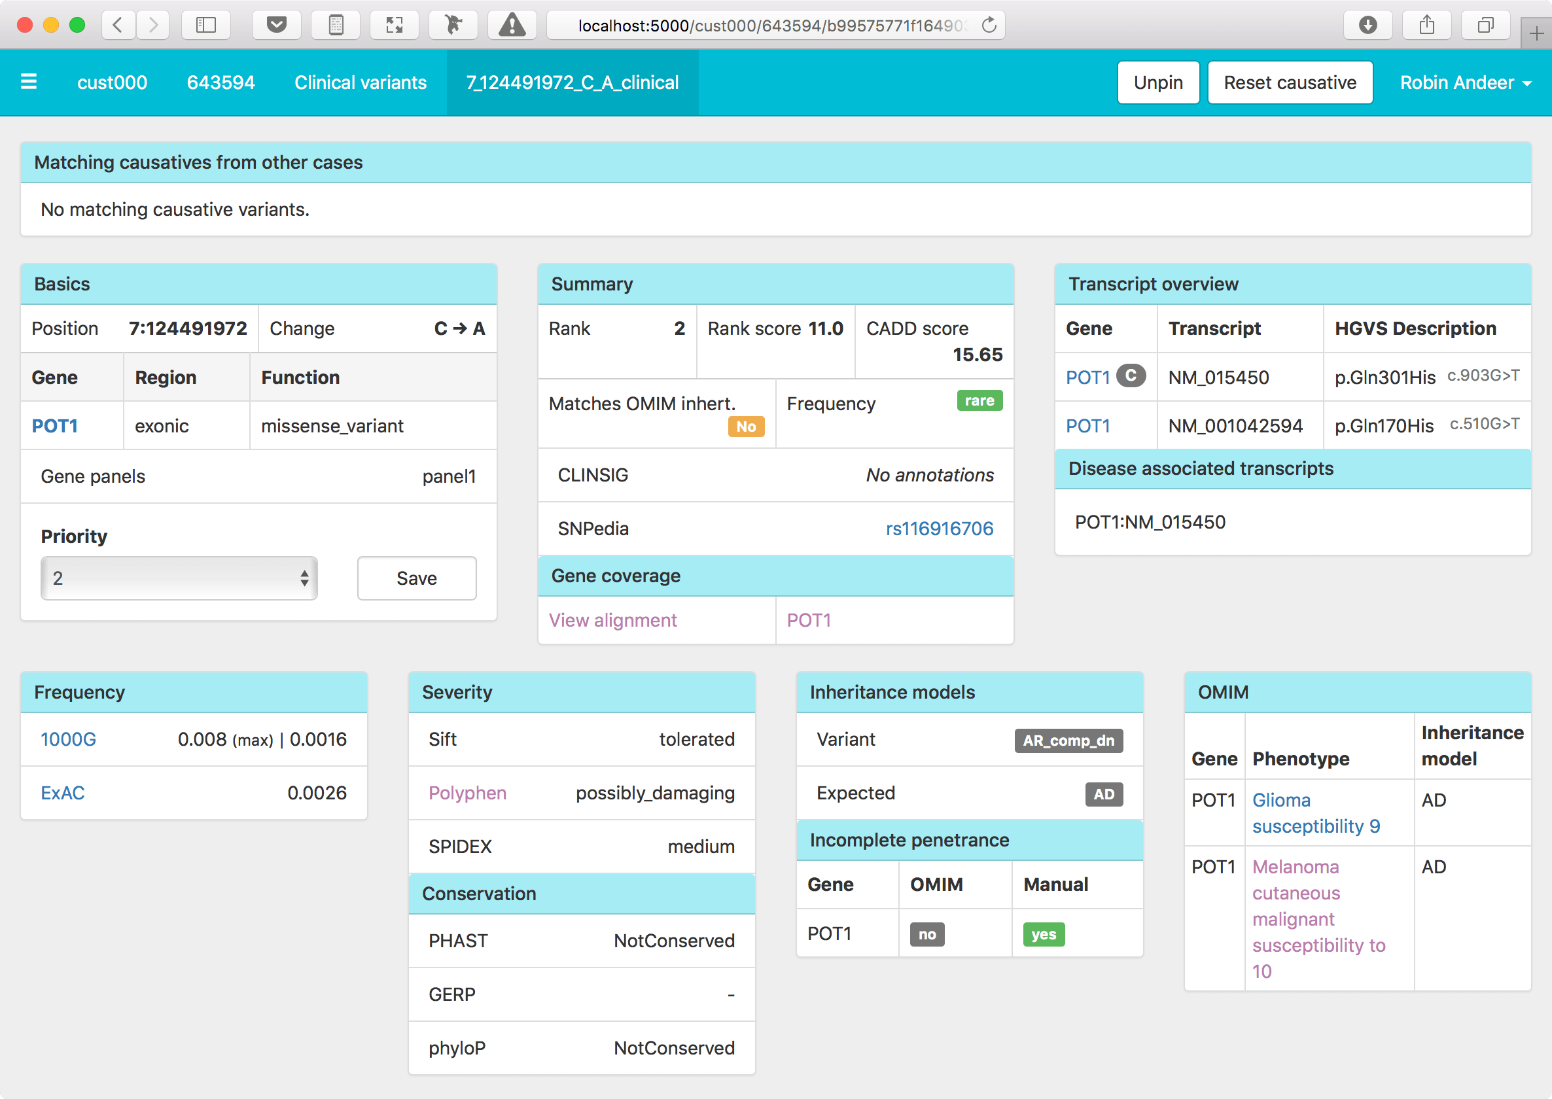Navigate to Clinical variants tab
This screenshot has height=1099, width=1552.
pos(360,82)
